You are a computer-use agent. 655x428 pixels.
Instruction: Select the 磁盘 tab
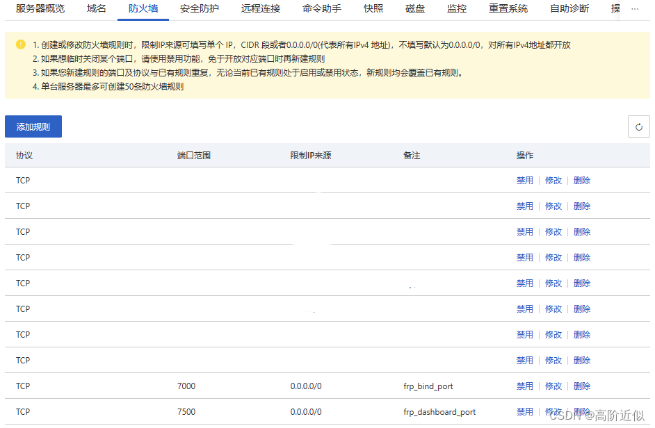tap(415, 8)
